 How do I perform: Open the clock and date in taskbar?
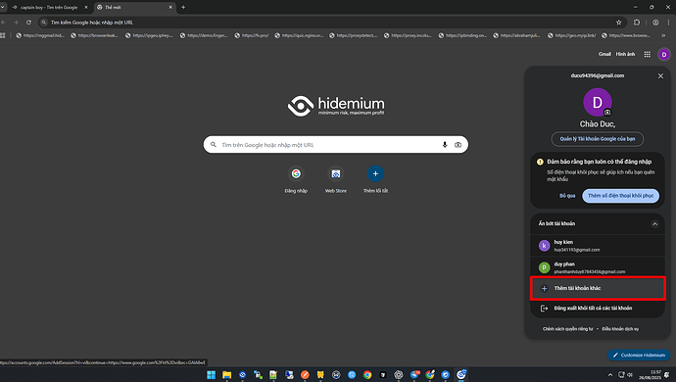click(x=650, y=375)
